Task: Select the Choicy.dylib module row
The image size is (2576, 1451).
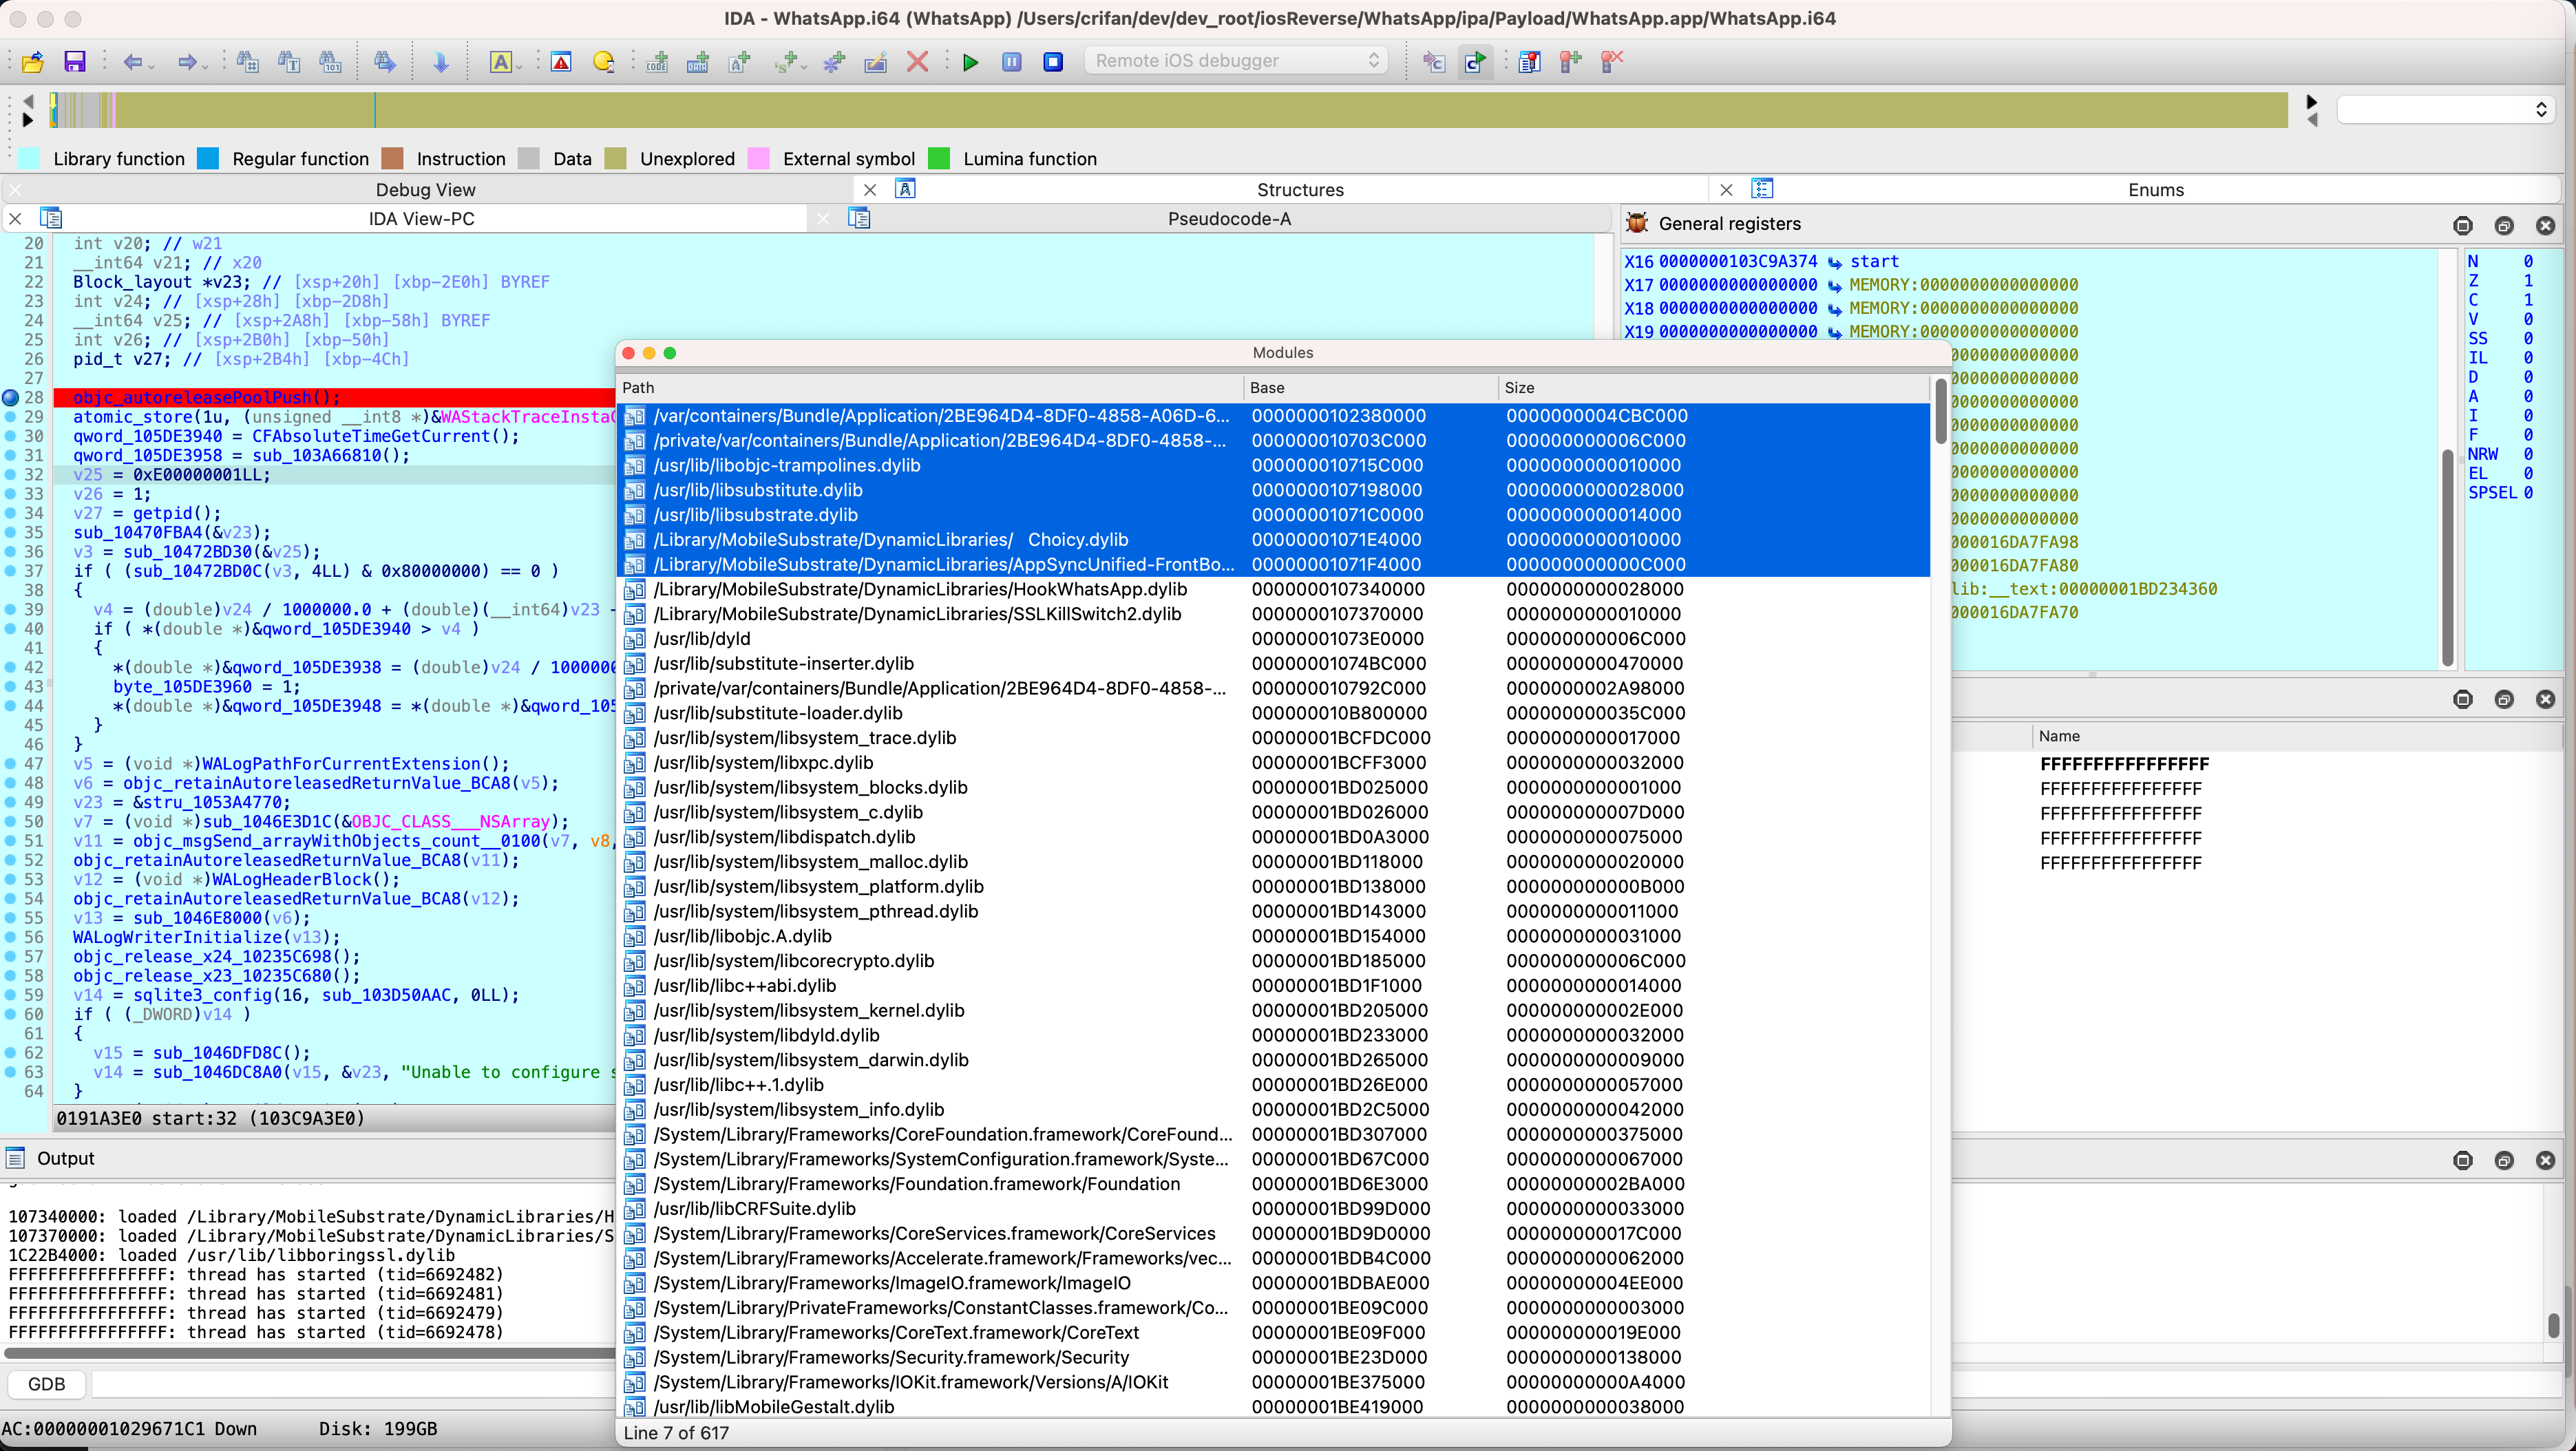Action: point(1274,540)
